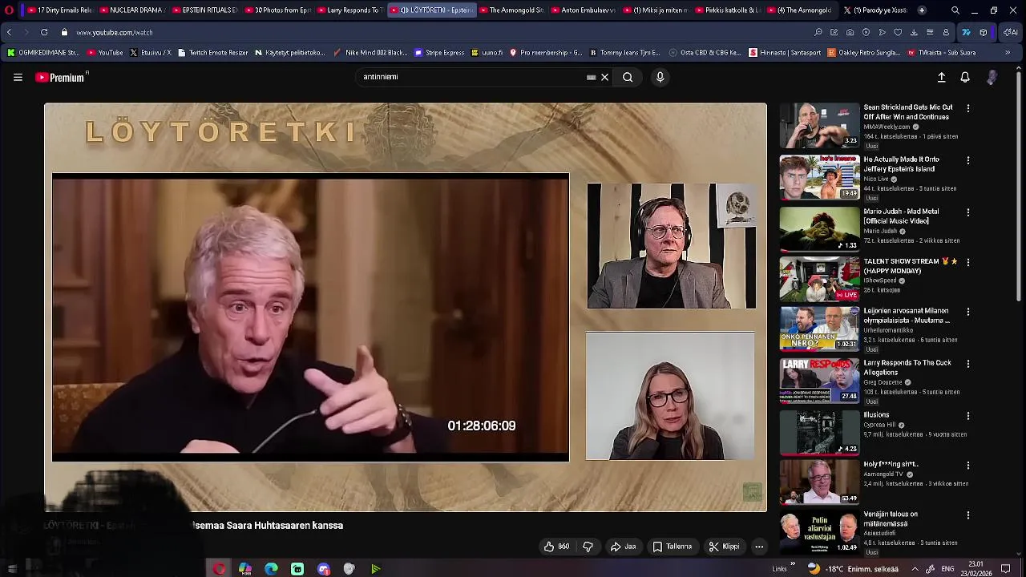Open the live 'TALENT SHOW STREAM' thumbnail

(819, 279)
